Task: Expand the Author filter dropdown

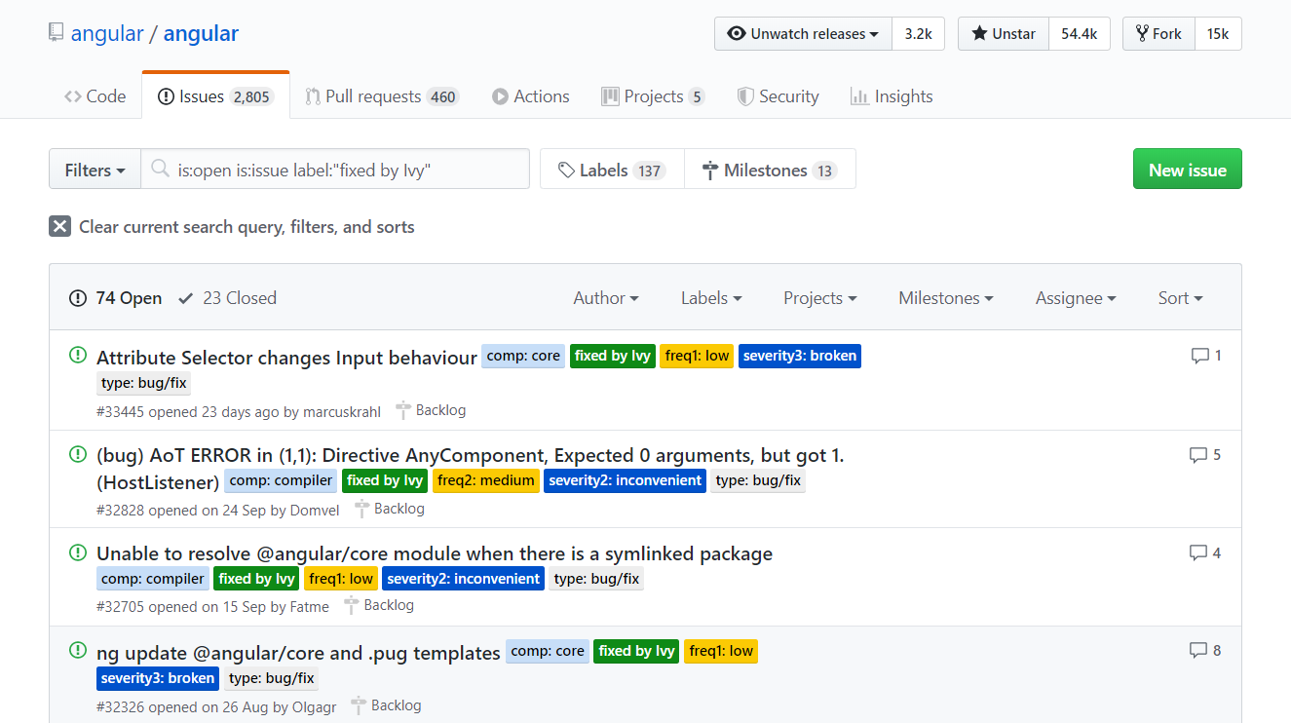Action: 606,298
